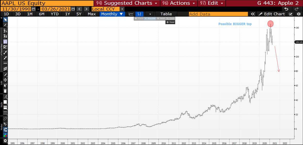Select the 3D time range
Viewport: 303px width, 145px height.
click(x=18, y=14)
